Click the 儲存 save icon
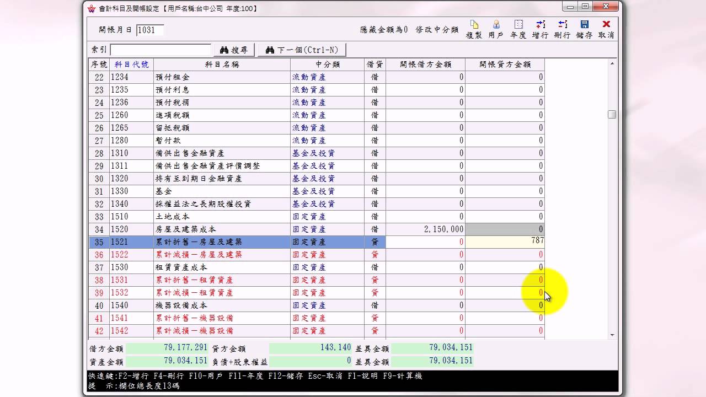This screenshot has width=706, height=397. [584, 29]
